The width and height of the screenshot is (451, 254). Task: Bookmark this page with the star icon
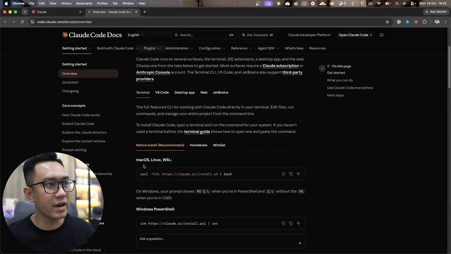(387, 22)
